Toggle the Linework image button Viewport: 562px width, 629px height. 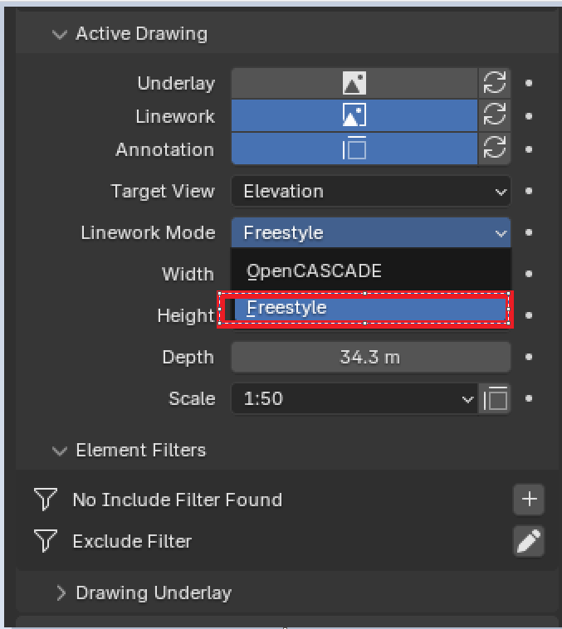pos(354,115)
